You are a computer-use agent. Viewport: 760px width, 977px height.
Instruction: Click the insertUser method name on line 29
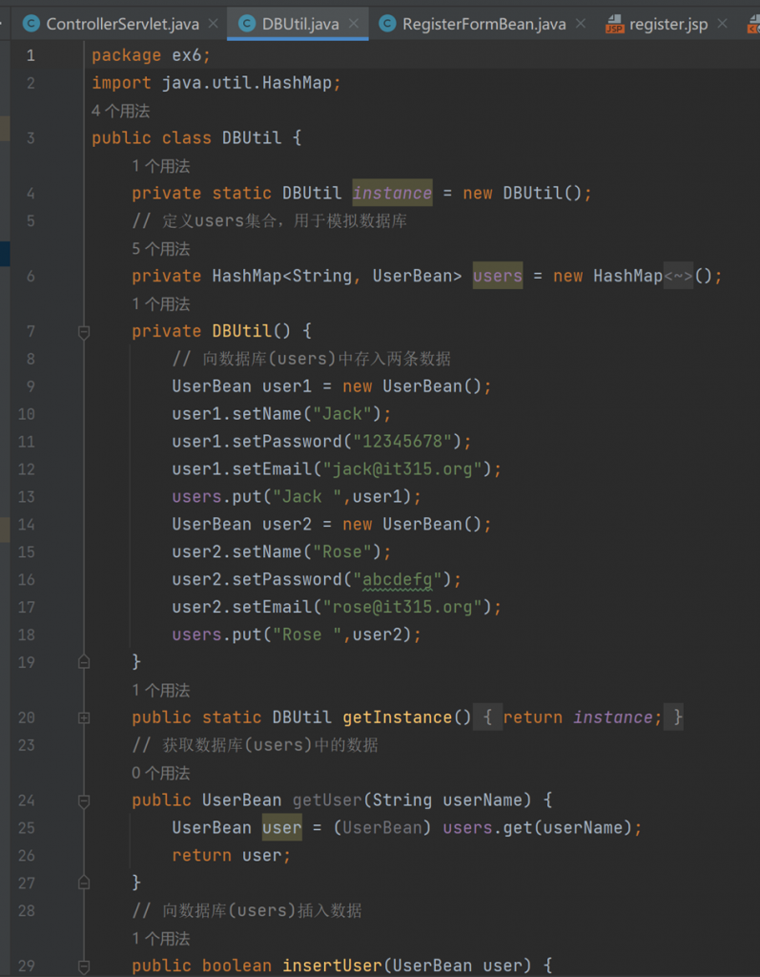332,966
